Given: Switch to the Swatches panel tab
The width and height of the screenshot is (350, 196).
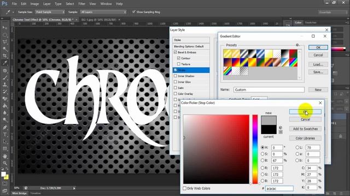Looking at the screenshot, I should (311, 23).
